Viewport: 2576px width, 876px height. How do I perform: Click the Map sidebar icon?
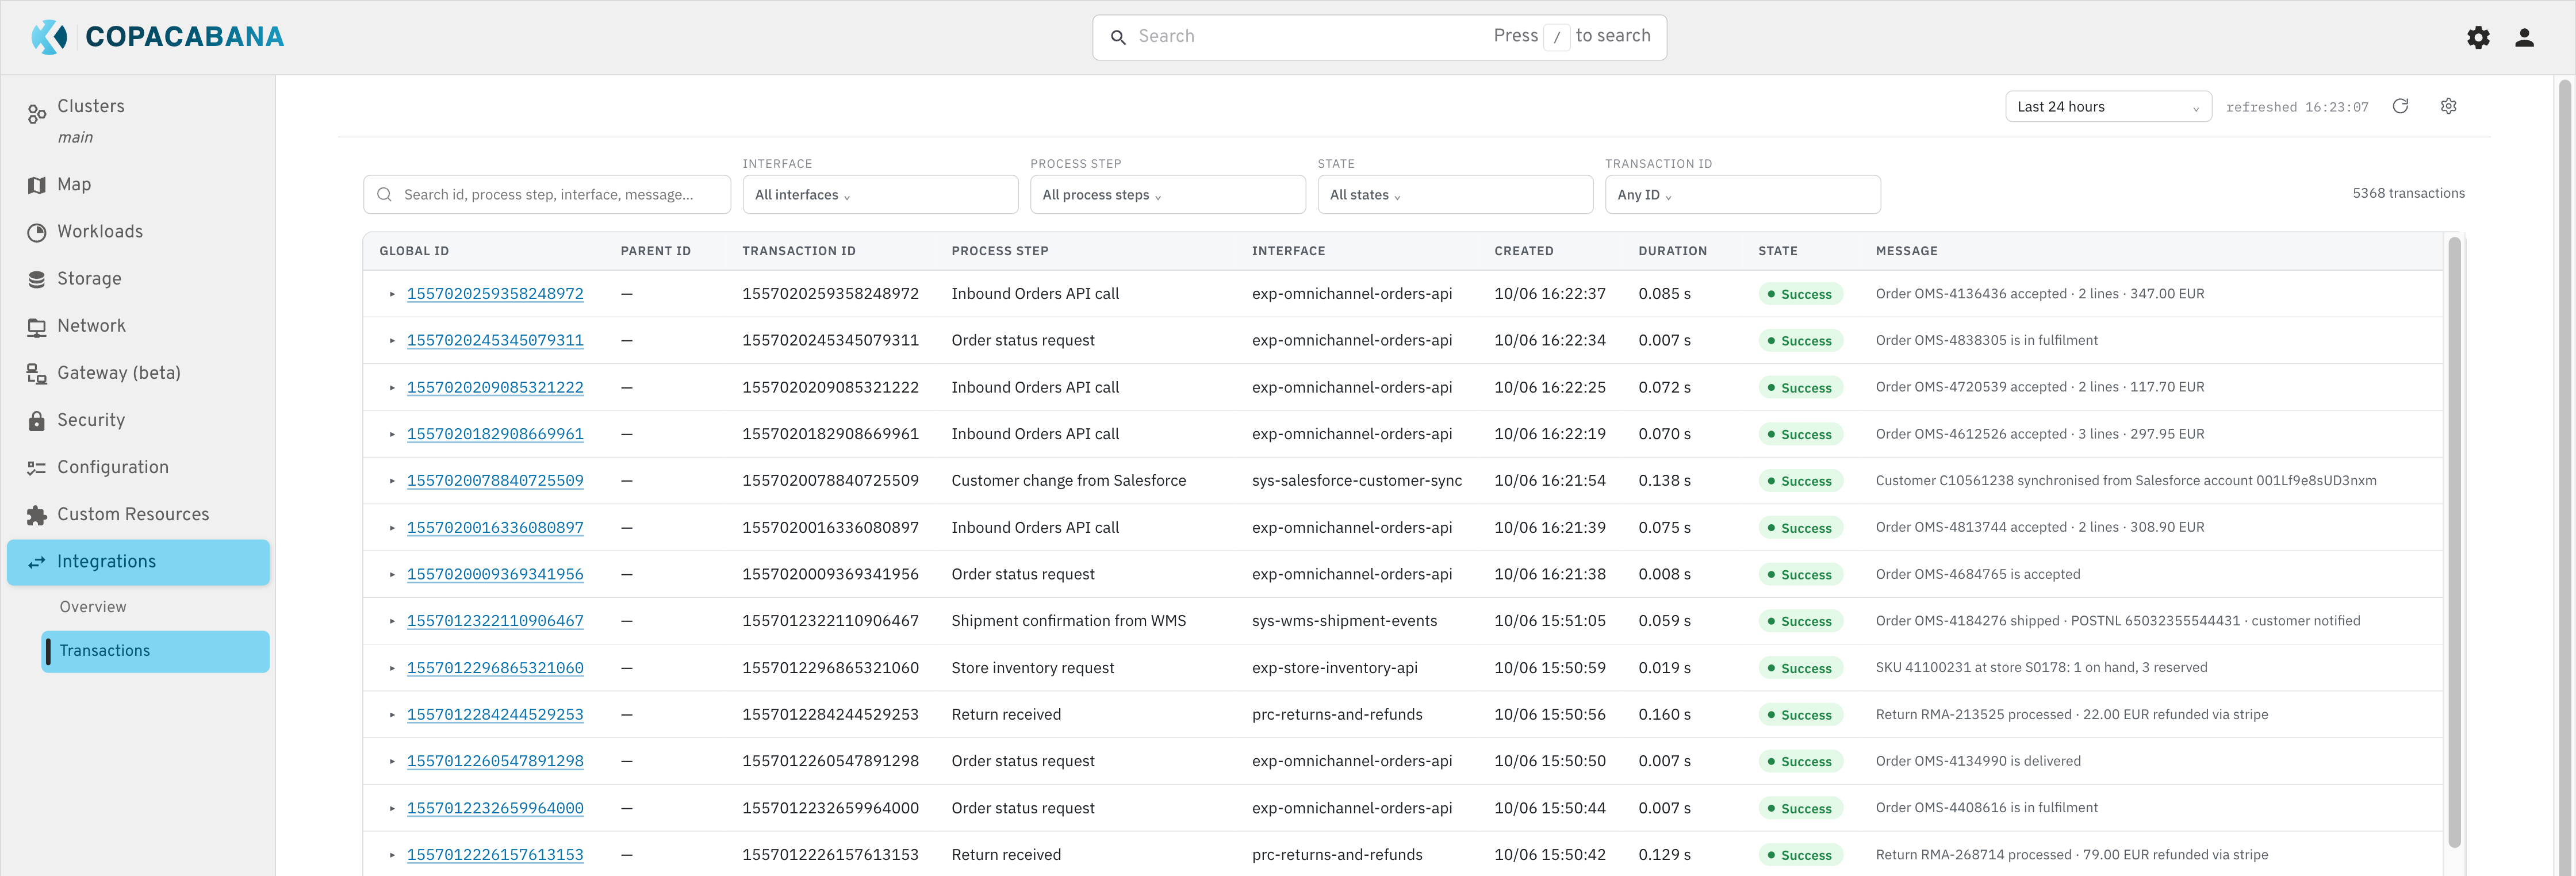tap(37, 185)
